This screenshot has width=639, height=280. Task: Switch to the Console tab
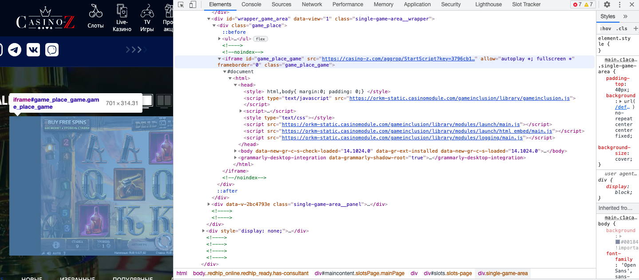click(x=251, y=4)
